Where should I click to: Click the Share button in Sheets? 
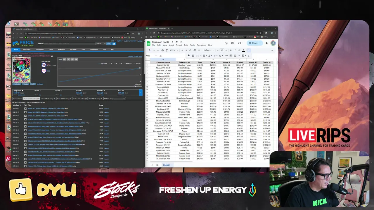click(253, 43)
